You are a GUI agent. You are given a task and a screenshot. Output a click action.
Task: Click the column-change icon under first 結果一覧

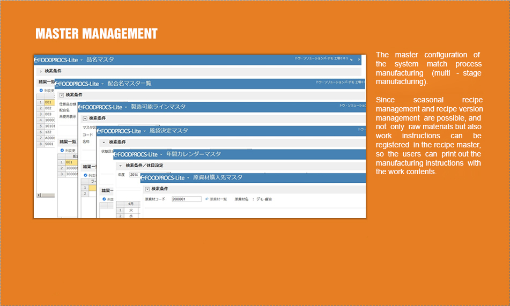[x=41, y=91]
